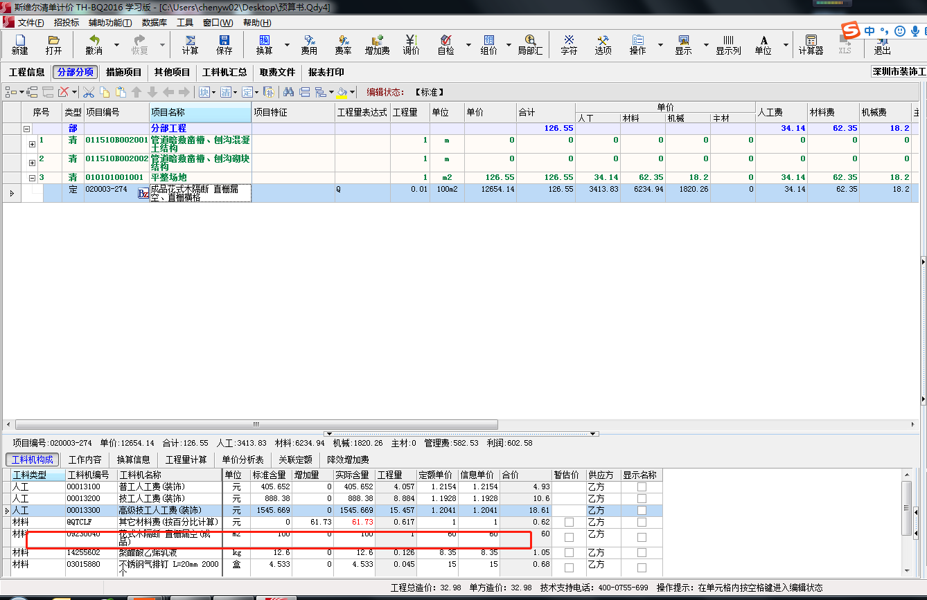This screenshot has height=600, width=927.
Task: Toggle 显示名称 checkbox for 普工人工费 row
Action: coord(642,487)
